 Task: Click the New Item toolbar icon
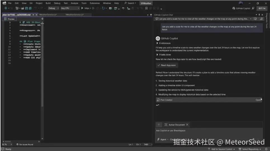17,8
